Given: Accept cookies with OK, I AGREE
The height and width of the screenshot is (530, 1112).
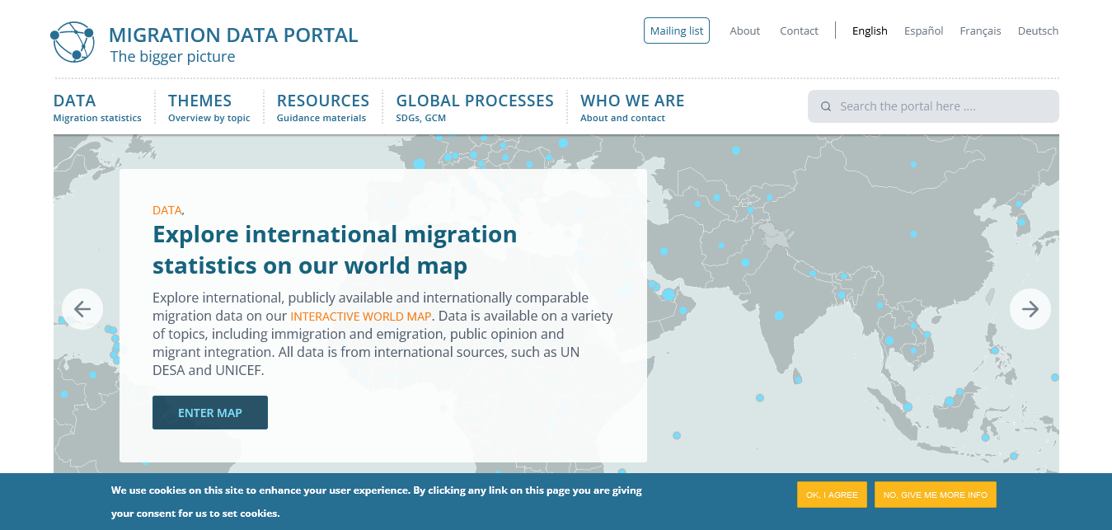Looking at the screenshot, I should [831, 495].
